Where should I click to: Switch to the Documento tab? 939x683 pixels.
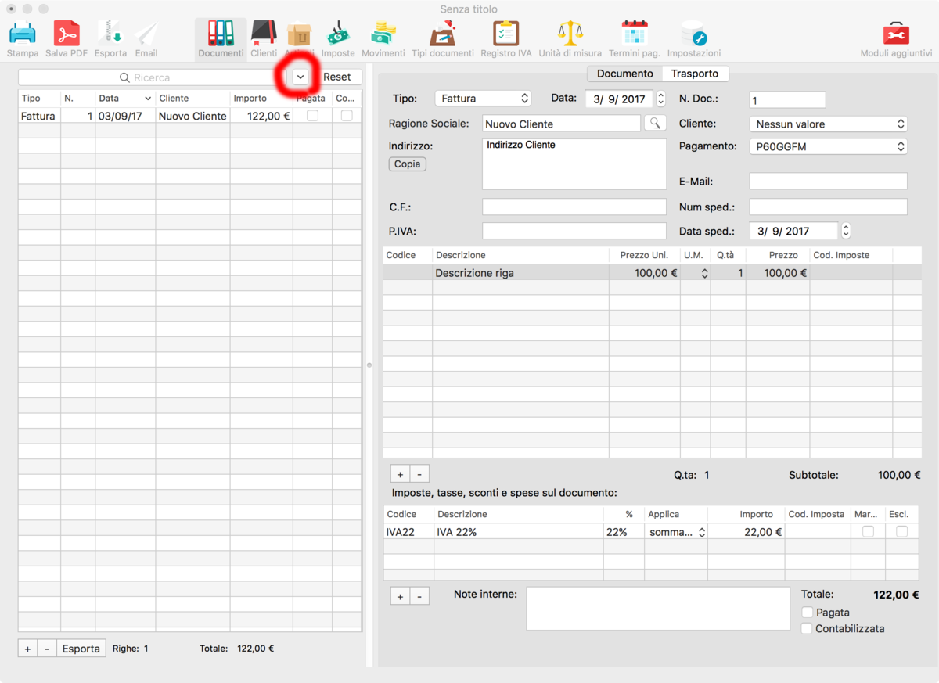624,74
